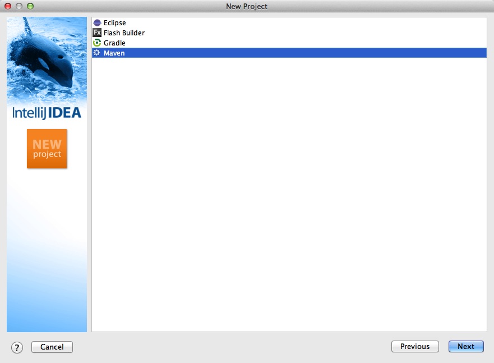Pick the Gradle text label in list
Screen dimensions: 494x363
[x=114, y=43]
